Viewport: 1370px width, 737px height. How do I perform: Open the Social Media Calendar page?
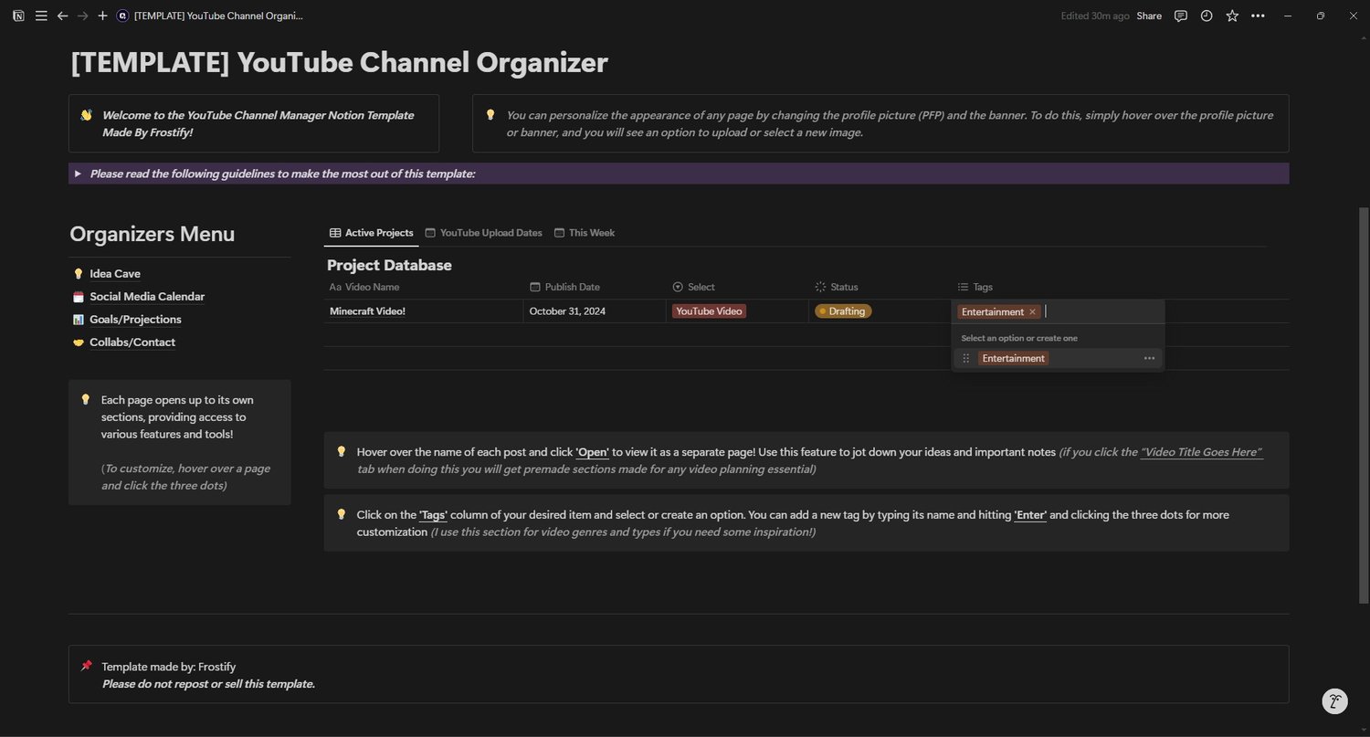pyautogui.click(x=147, y=297)
